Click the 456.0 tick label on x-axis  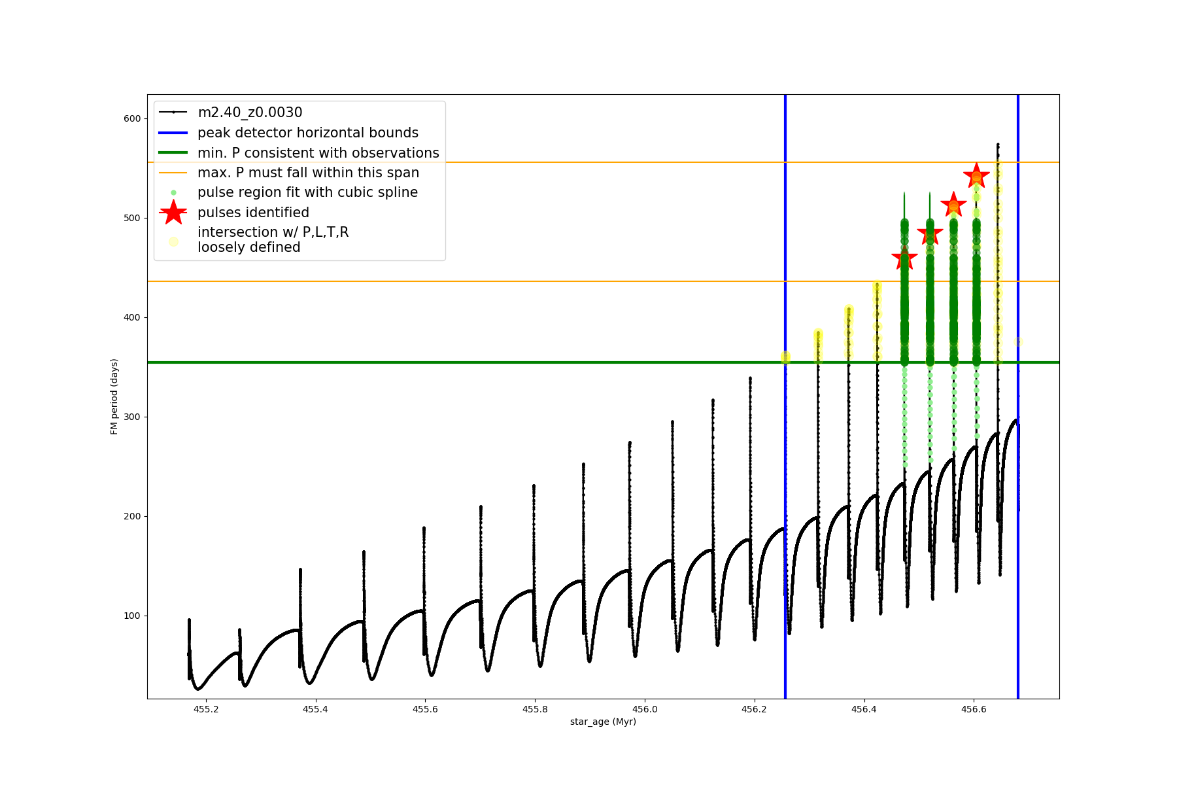coord(644,710)
